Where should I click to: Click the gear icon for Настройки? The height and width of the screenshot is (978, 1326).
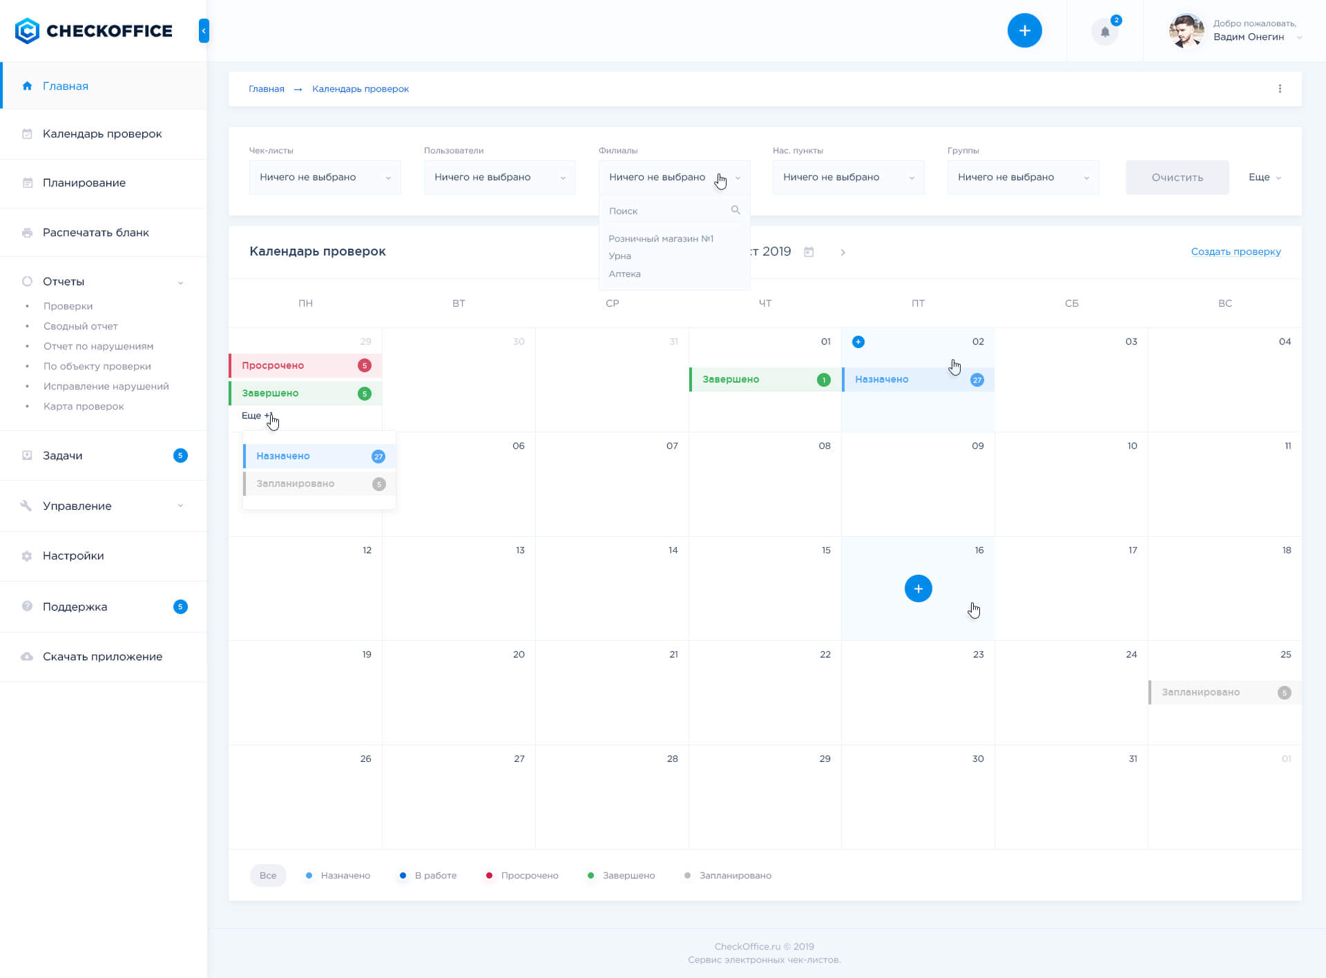pyautogui.click(x=27, y=556)
